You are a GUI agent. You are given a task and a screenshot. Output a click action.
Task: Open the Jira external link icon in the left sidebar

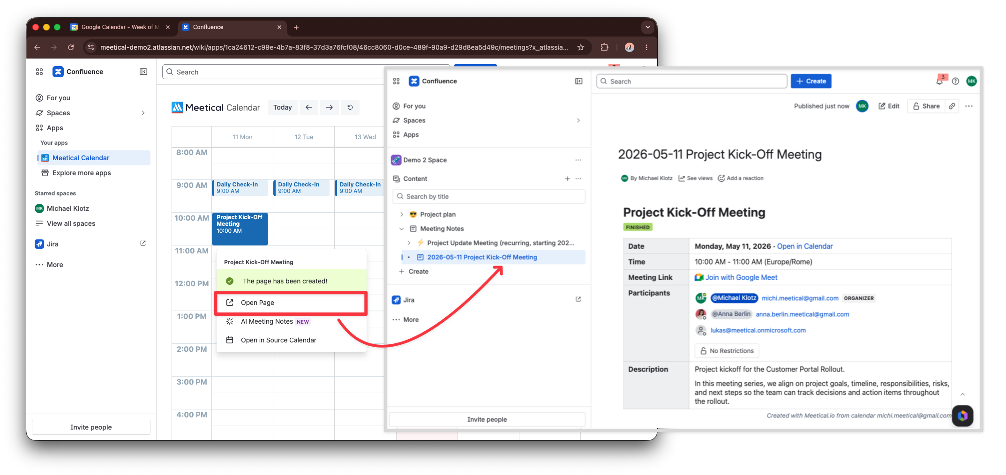[143, 244]
